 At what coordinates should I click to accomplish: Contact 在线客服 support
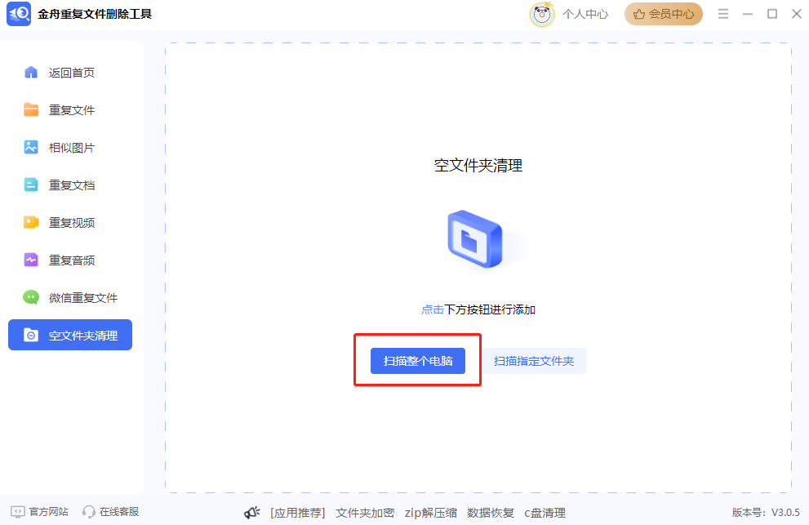pos(119,512)
